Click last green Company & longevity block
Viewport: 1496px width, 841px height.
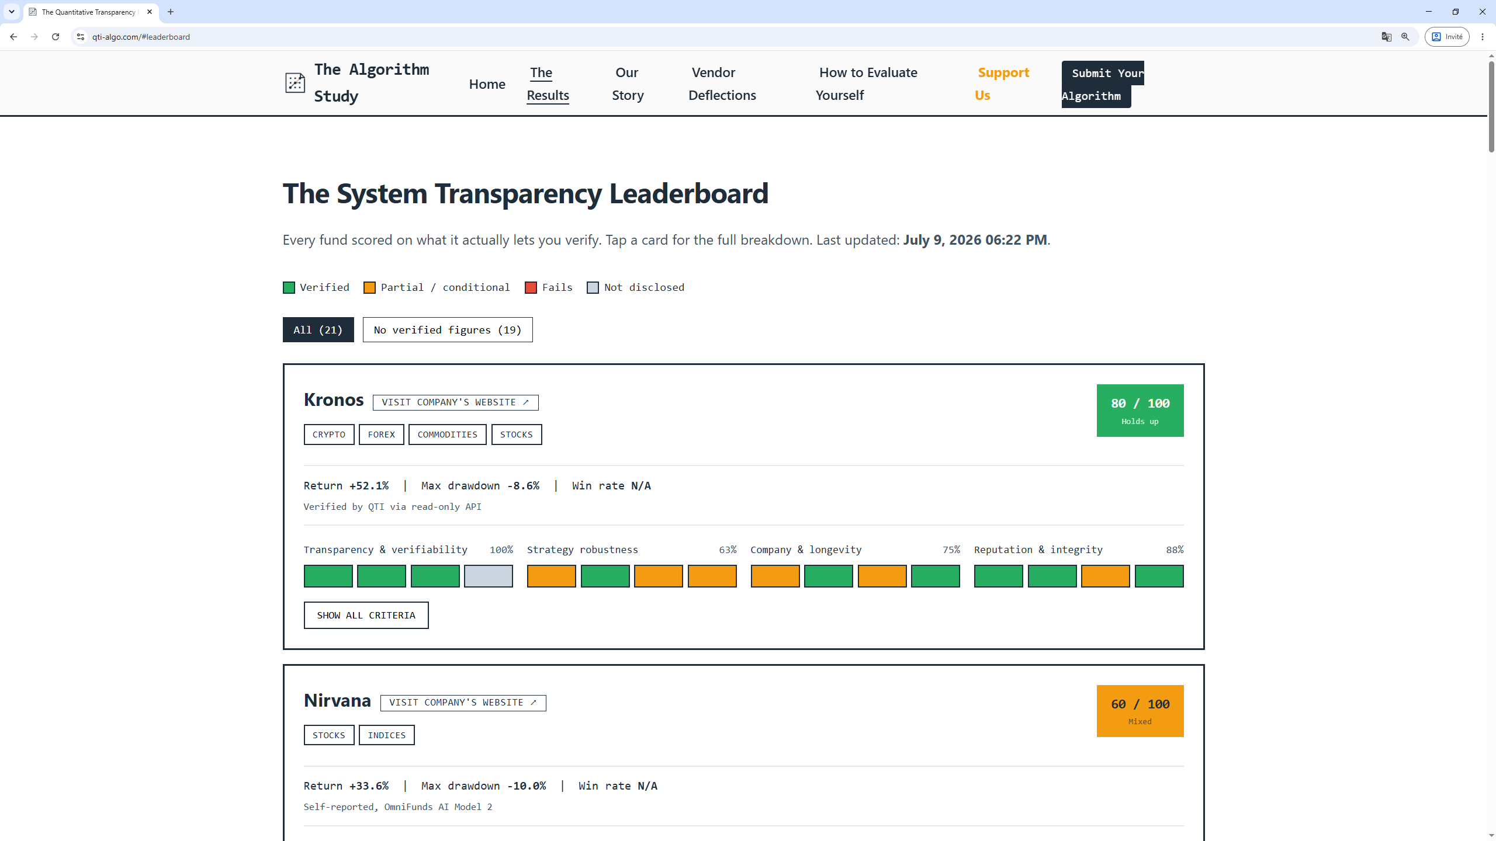(936, 576)
